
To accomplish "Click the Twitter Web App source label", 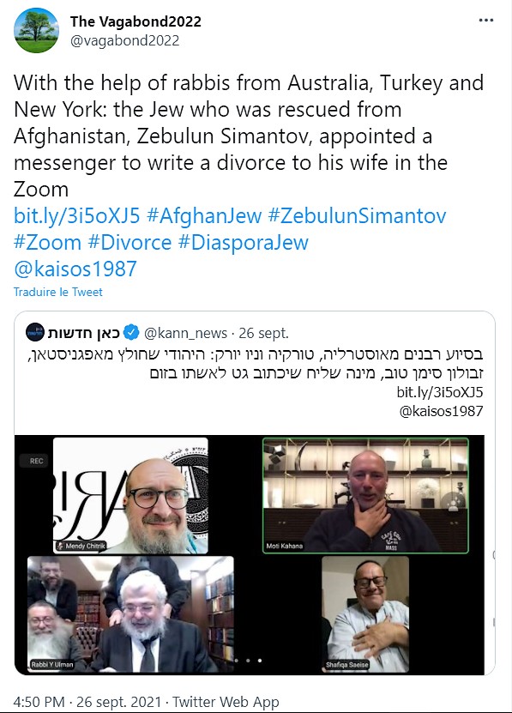I will pyautogui.click(x=226, y=702).
